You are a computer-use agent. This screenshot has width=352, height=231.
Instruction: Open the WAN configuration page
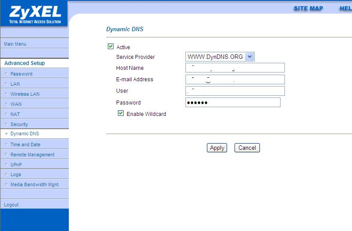point(16,104)
